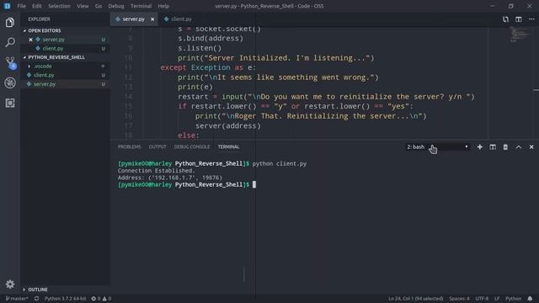Click the open changes icon in editor toolbar
This screenshot has height=303, width=539.
(x=505, y=19)
